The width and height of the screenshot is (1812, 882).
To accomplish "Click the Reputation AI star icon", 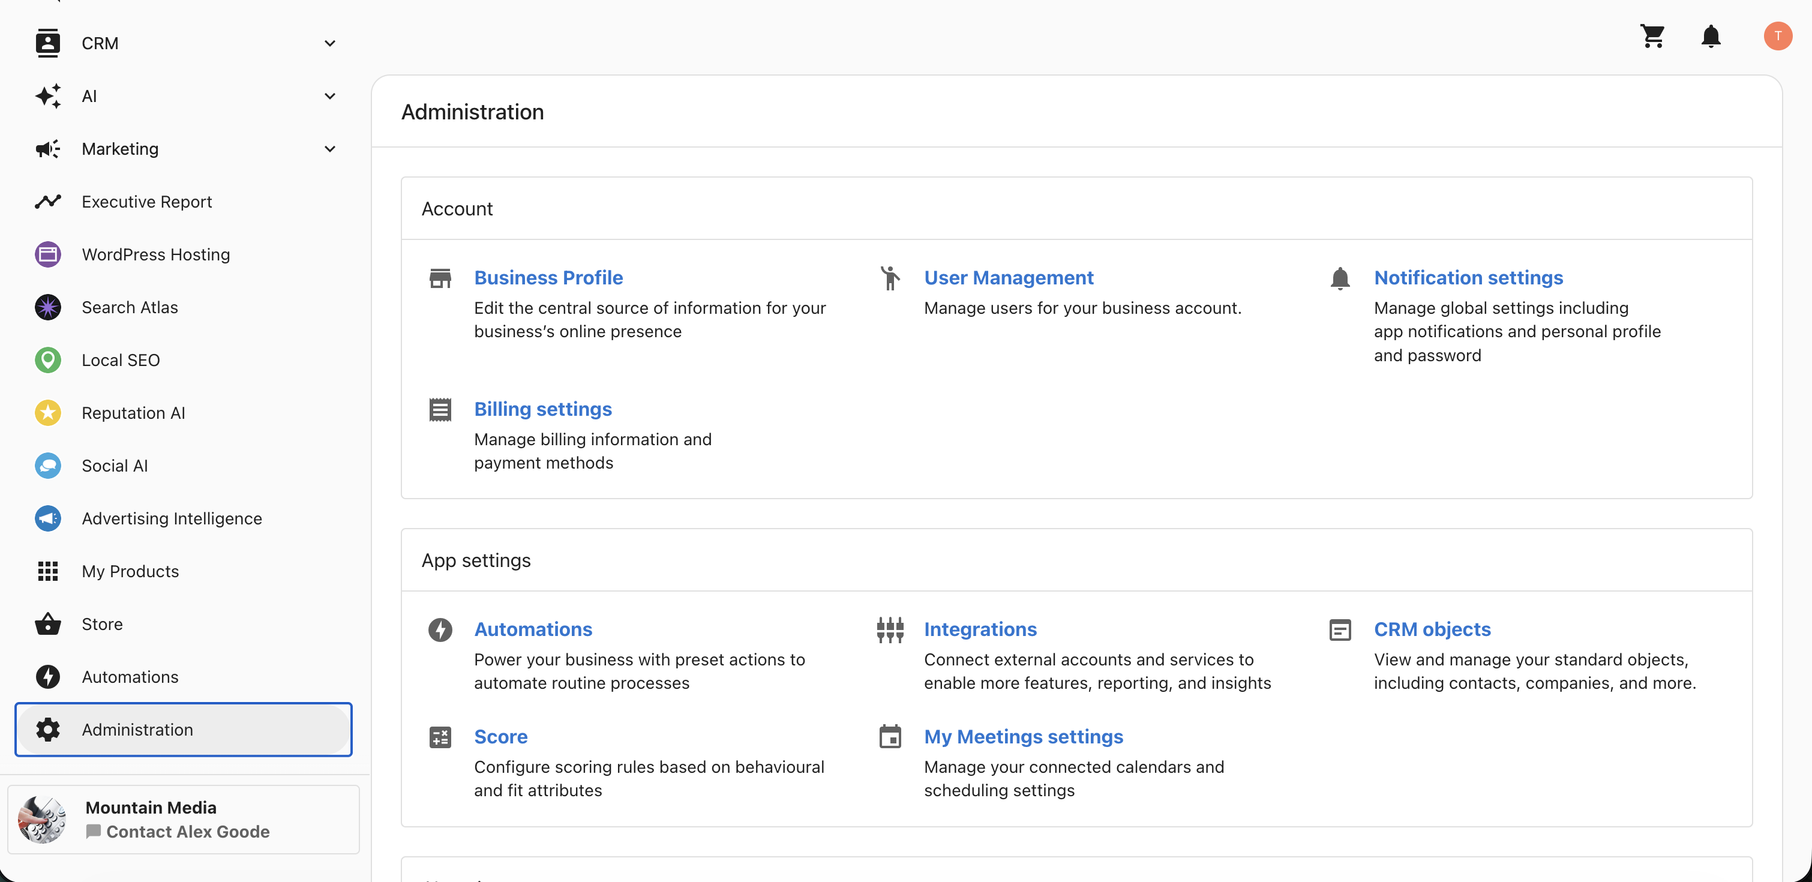I will tap(48, 412).
